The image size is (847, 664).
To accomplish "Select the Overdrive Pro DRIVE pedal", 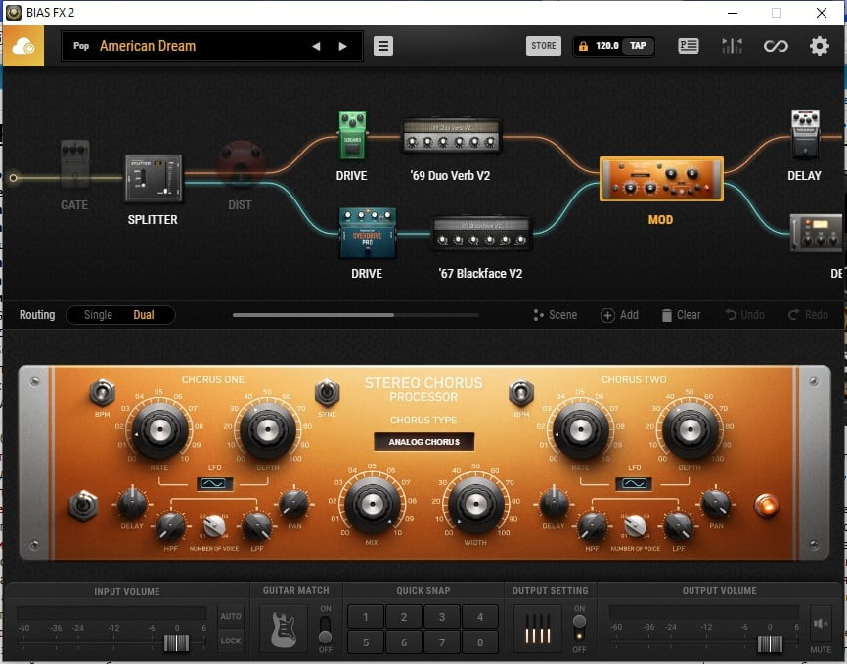I will click(x=368, y=233).
